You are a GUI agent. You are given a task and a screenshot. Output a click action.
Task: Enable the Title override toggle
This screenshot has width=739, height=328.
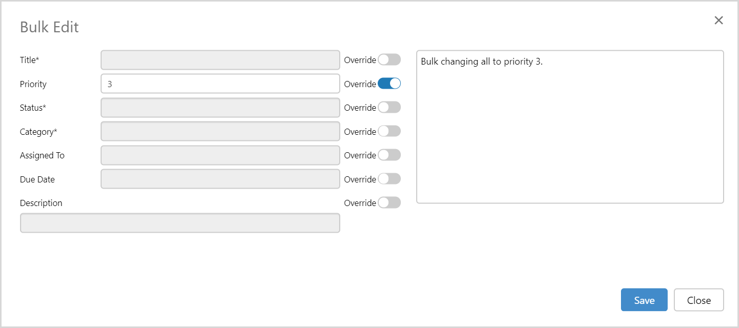pos(389,60)
